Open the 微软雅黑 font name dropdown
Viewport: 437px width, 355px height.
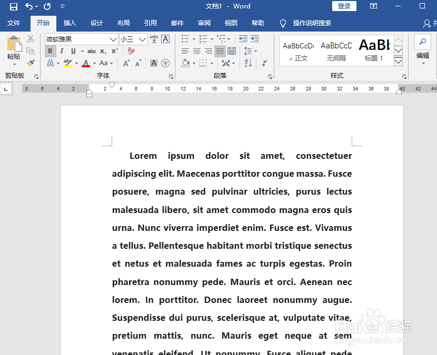click(113, 39)
